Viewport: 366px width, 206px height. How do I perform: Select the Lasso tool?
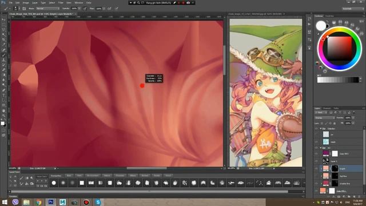[x=3, y=30]
